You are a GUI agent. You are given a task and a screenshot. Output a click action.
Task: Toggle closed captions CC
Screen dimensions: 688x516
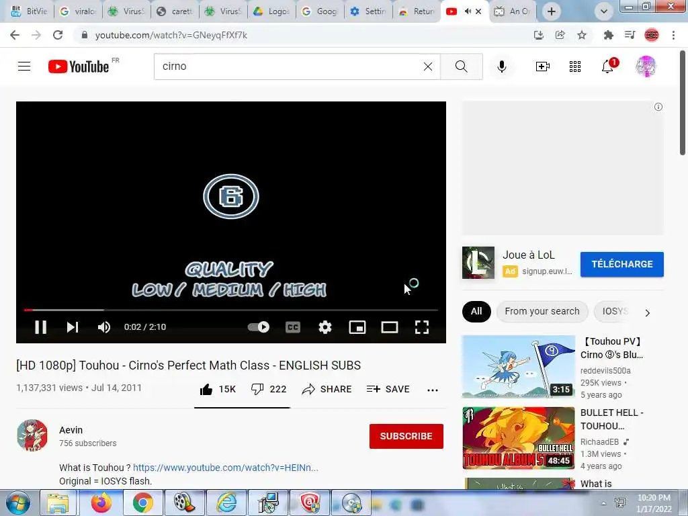point(293,327)
